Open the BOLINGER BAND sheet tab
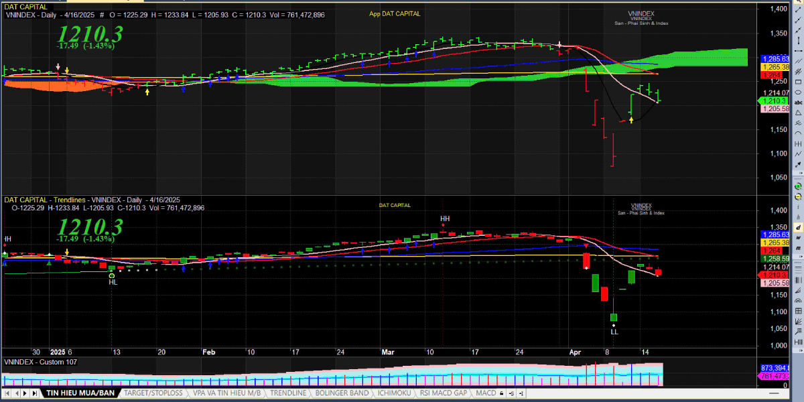Viewport: 804px width, 402px height. pyautogui.click(x=342, y=393)
